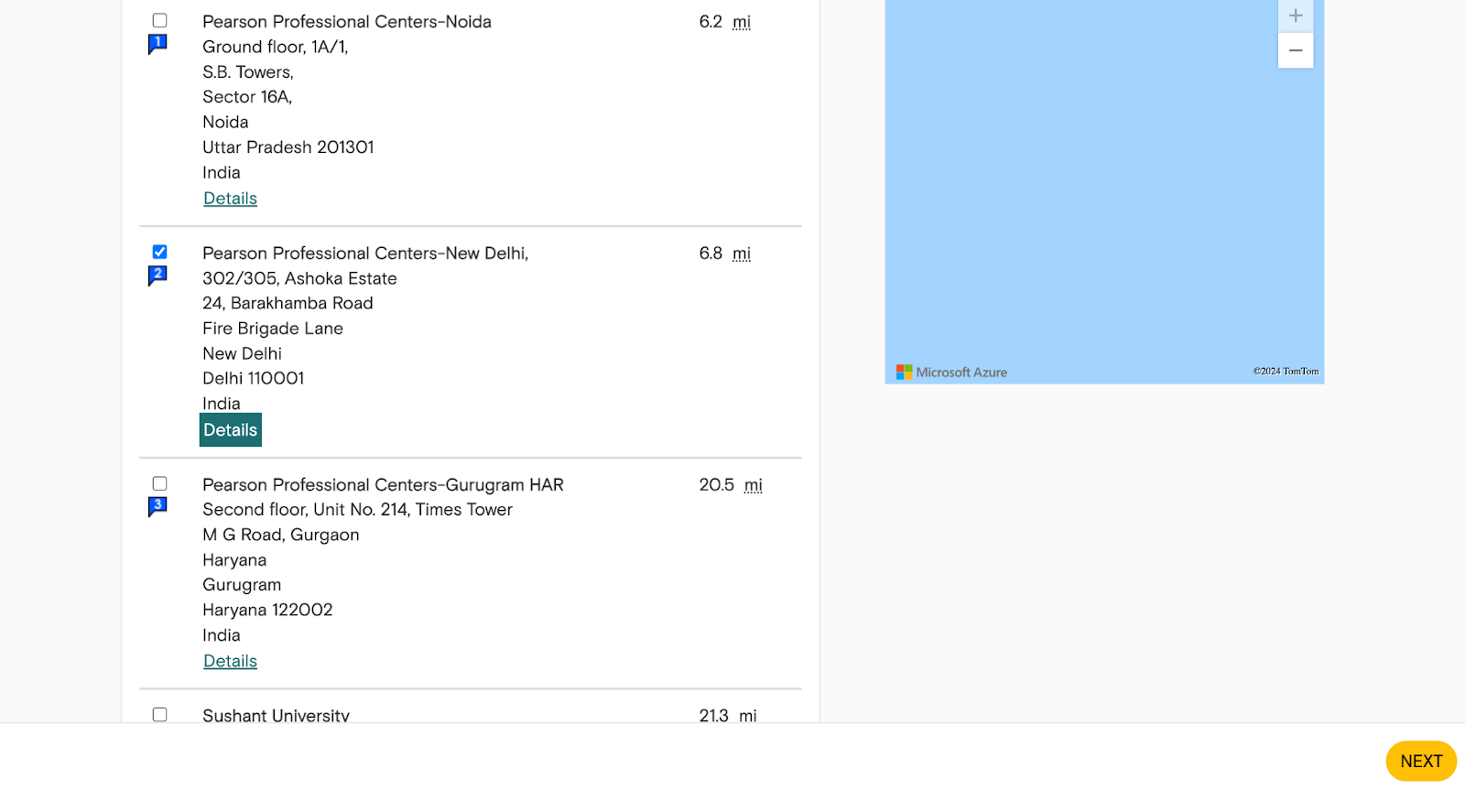Click the 302/305, Ashoka Estate line
This screenshot has width=1465, height=790.
pos(299,278)
